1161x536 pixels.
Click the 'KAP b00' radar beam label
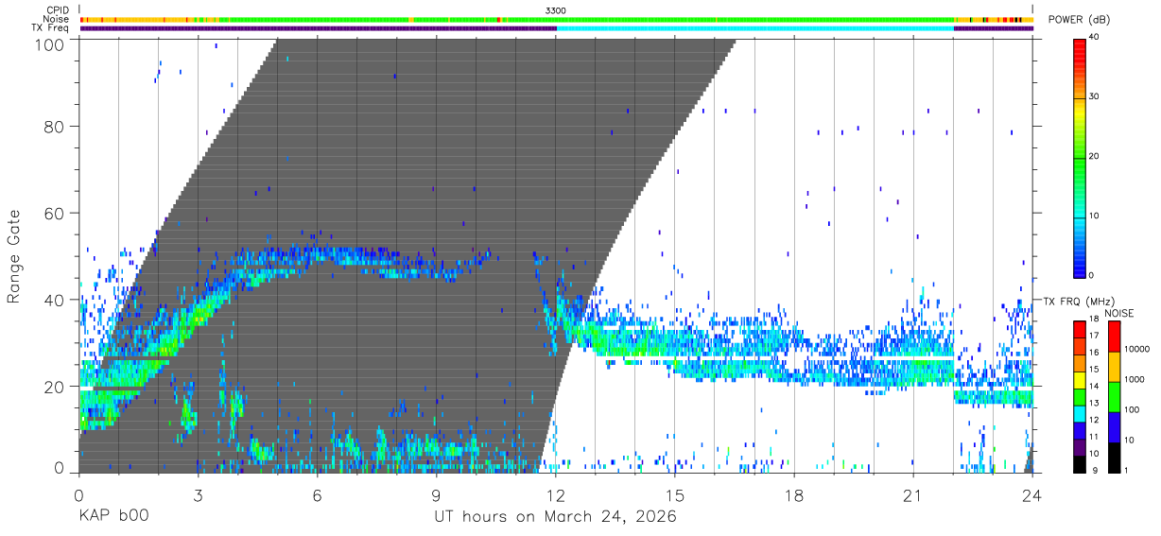[x=113, y=517]
